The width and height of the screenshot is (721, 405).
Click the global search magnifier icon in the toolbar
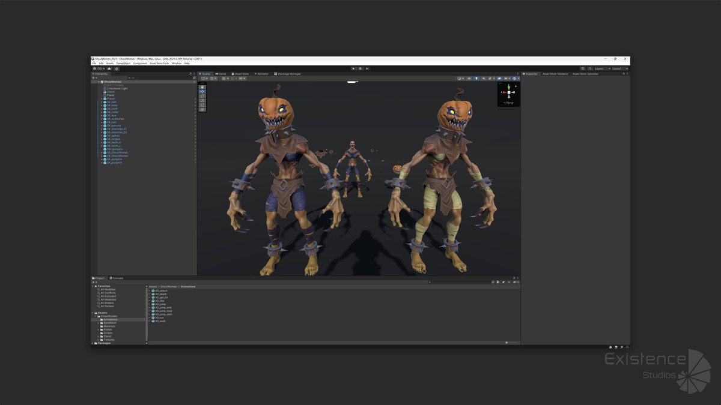click(x=590, y=68)
